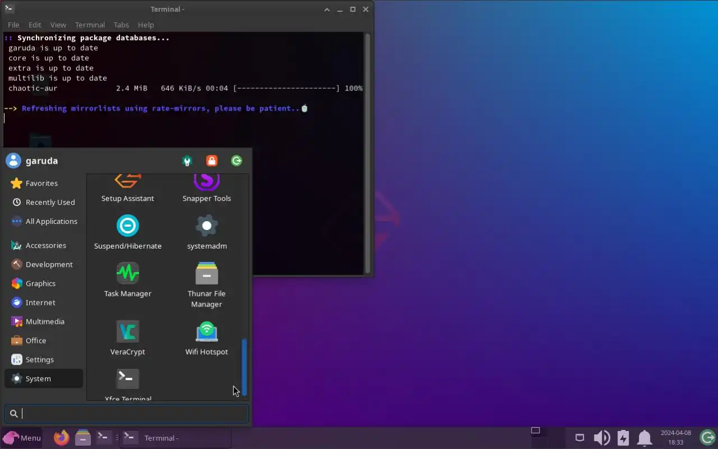Open the View menu in Terminal

click(x=58, y=25)
